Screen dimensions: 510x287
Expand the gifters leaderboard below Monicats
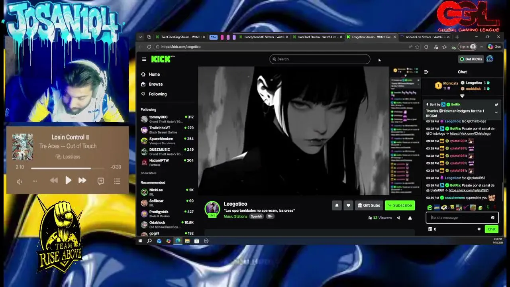coord(462,96)
